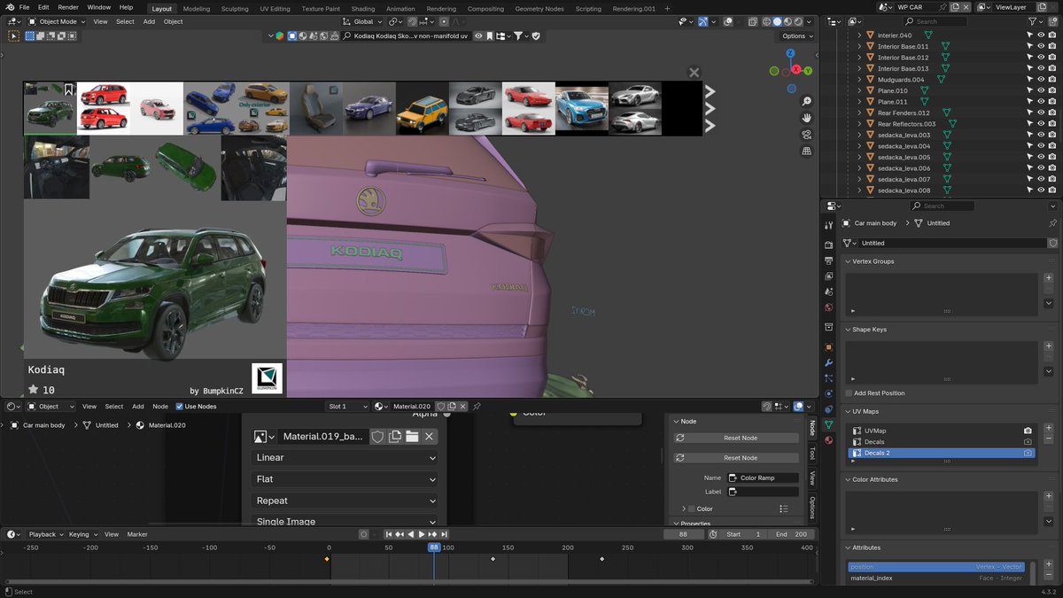This screenshot has height=598, width=1063.
Task: Expand Interior Base.012 in outliner
Action: (858, 58)
